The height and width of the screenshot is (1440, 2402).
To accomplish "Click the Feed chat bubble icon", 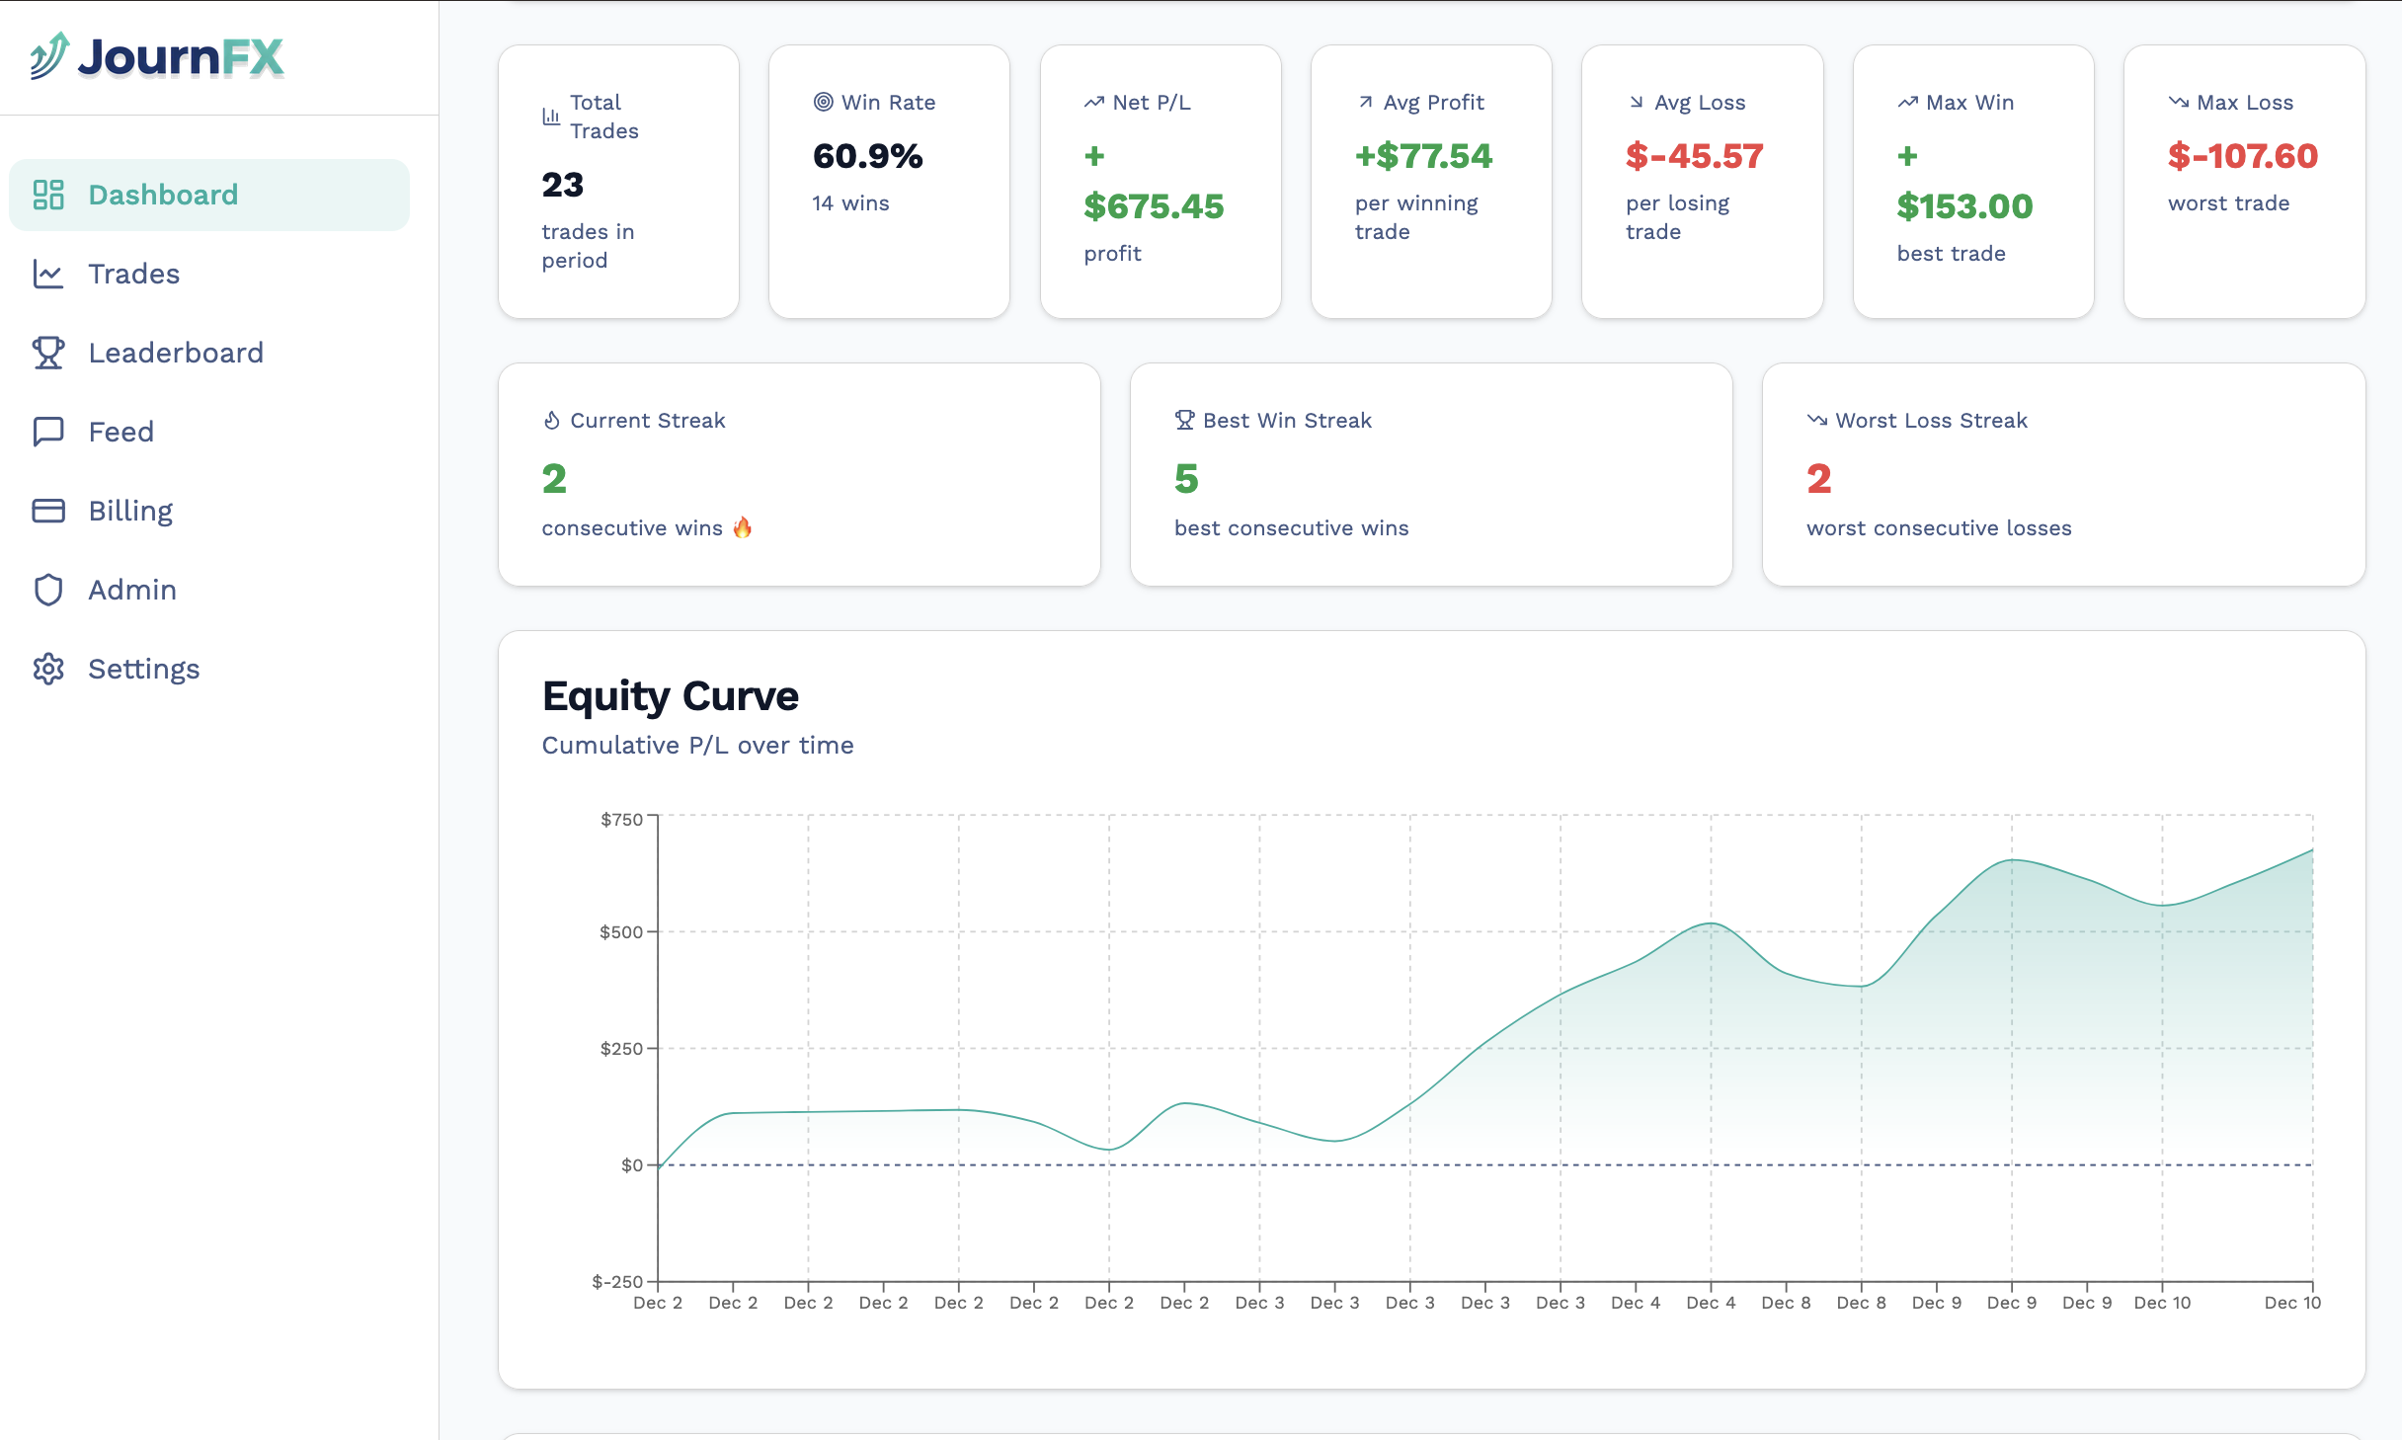I will pyautogui.click(x=48, y=432).
